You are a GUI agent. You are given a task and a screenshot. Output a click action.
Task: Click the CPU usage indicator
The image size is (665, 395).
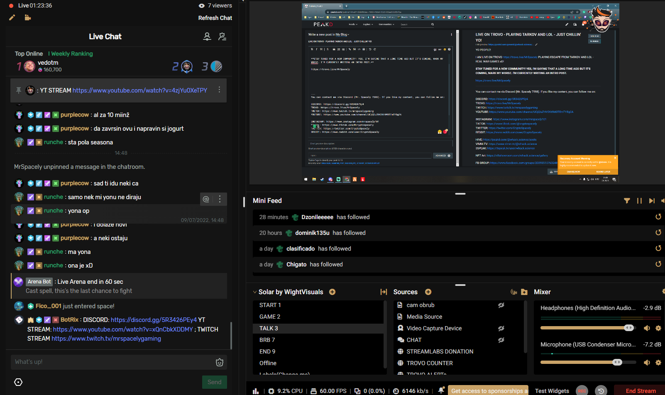tap(285, 391)
